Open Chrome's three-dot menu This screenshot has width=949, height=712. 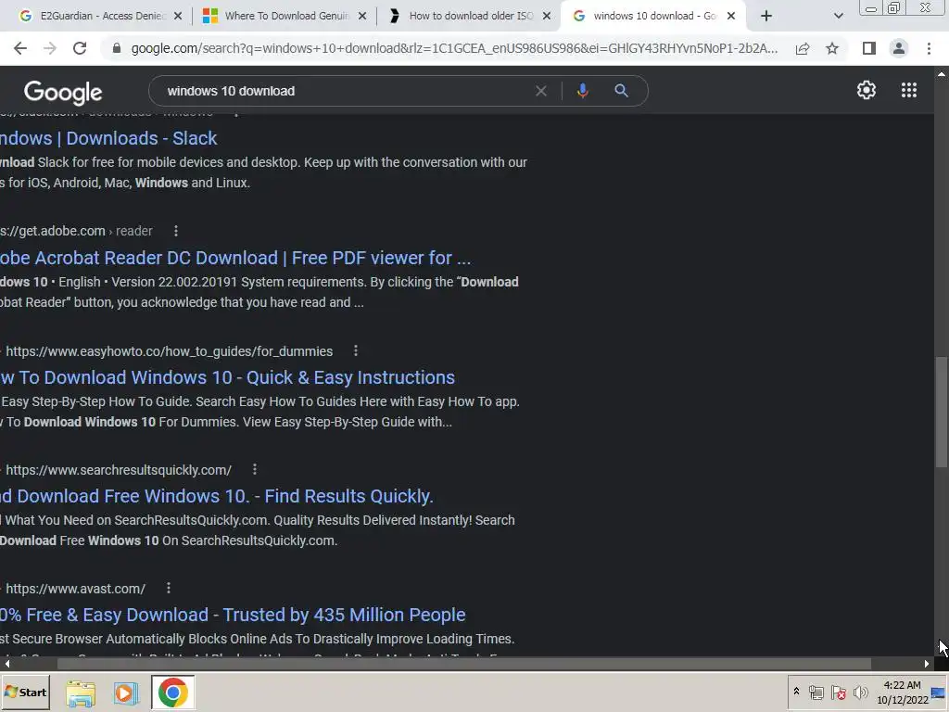[x=929, y=48]
